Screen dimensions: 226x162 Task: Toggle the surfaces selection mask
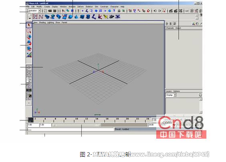96,11
